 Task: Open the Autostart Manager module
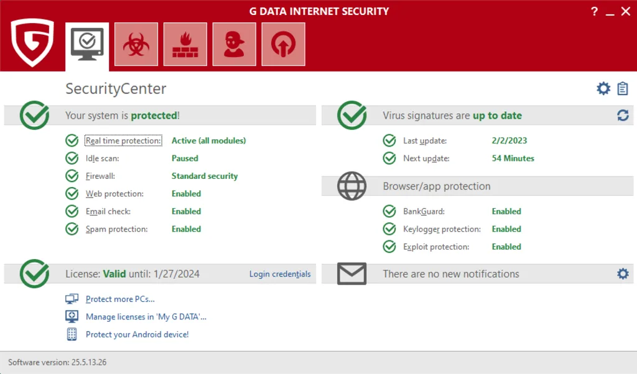click(x=283, y=43)
